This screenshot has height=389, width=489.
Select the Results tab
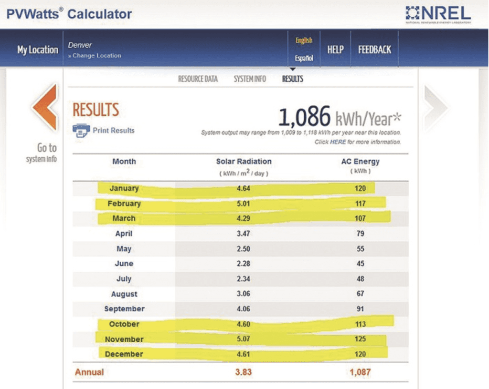(293, 79)
